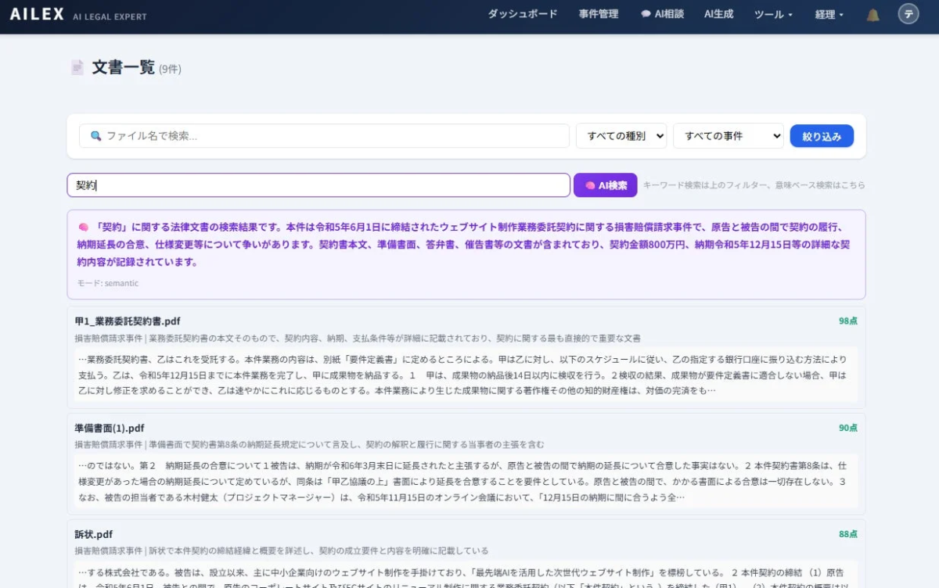Click the テ user avatar icon
This screenshot has width=939, height=588.
[x=908, y=14]
